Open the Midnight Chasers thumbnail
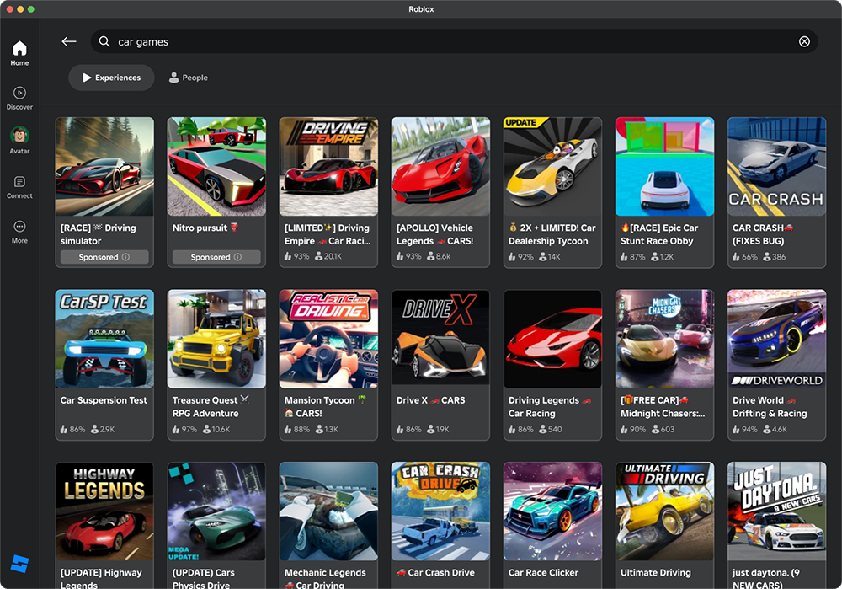Screen dimensions: 842x589 point(665,339)
